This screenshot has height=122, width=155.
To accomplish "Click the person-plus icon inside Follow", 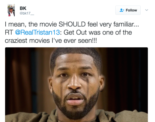I will (x=122, y=10).
